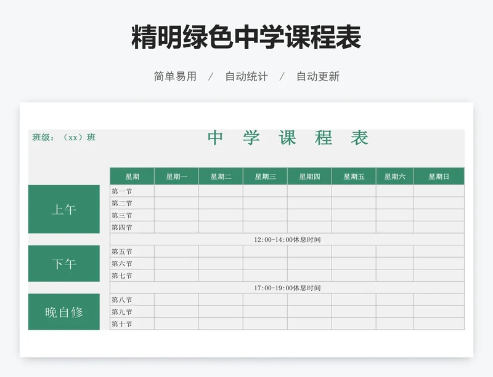Image resolution: width=493 pixels, height=377 pixels.
Task: Click the 自动更新 tagline text
Action: (318, 76)
